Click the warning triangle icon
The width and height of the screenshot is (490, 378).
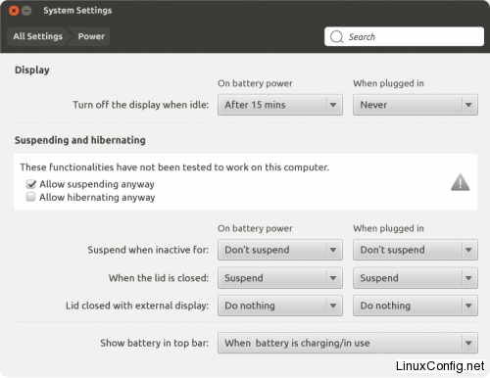point(460,182)
